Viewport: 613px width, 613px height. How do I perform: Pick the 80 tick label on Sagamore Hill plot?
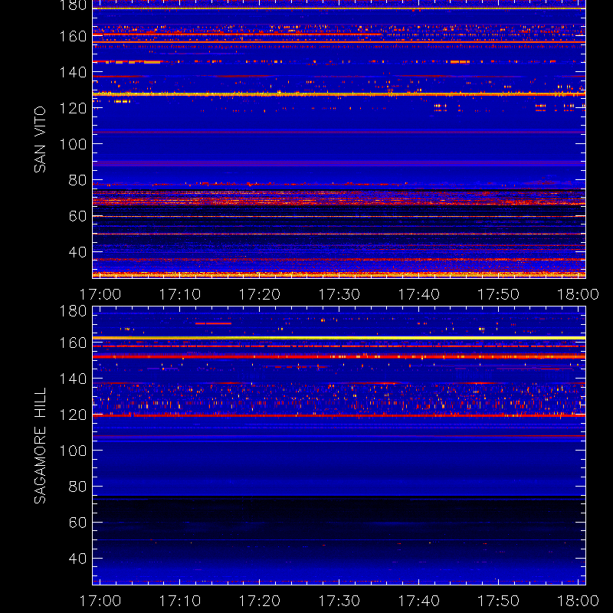tap(77, 487)
